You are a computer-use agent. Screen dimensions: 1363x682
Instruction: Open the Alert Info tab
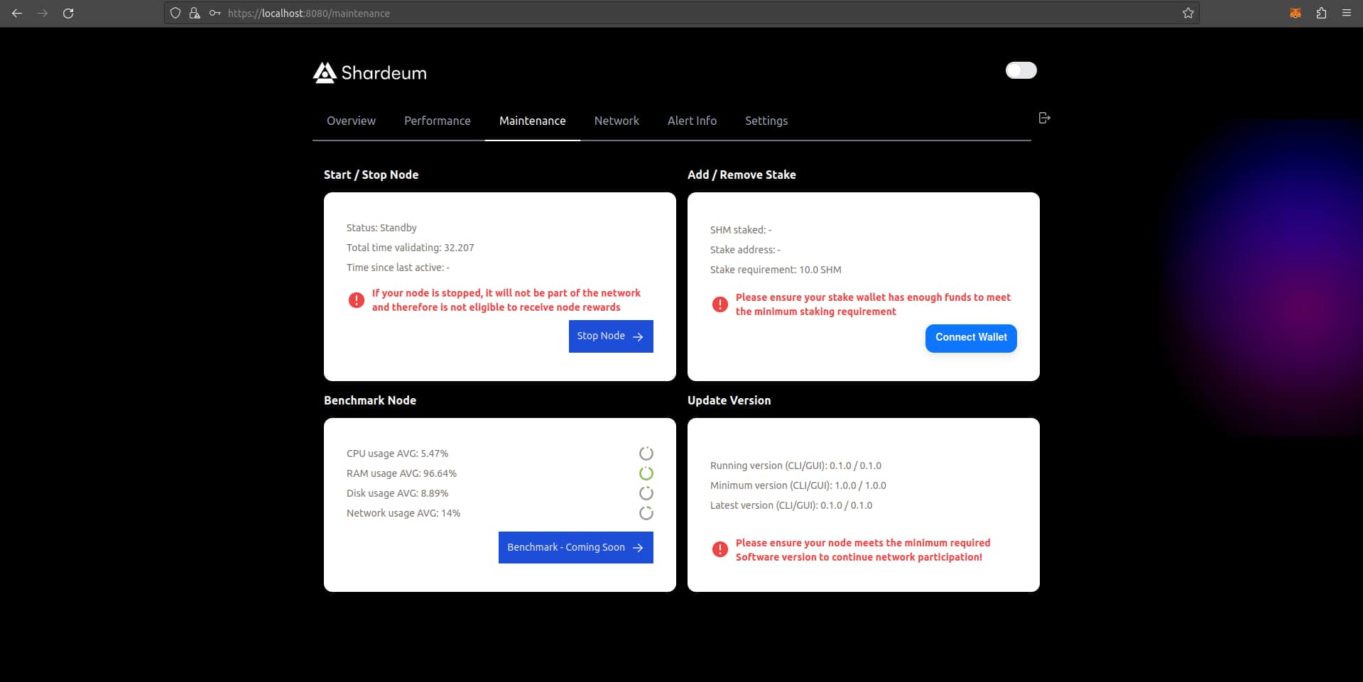coord(691,121)
